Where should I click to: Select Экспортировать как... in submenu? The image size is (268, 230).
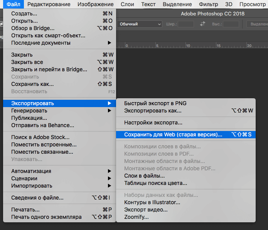click(186, 111)
